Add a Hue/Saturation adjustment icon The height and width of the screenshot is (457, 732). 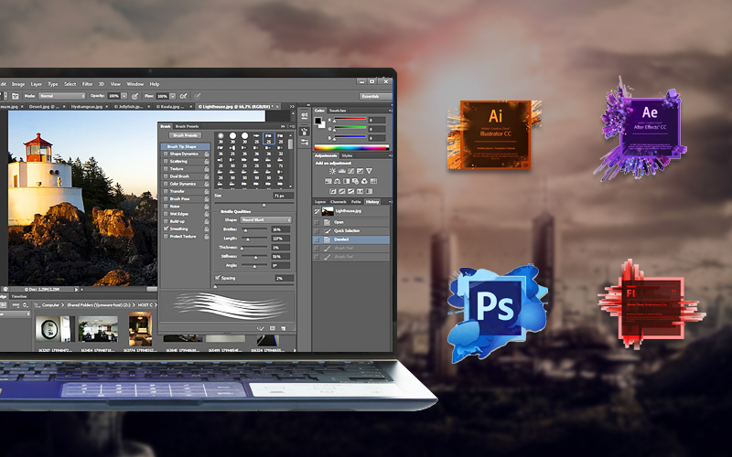click(x=328, y=181)
